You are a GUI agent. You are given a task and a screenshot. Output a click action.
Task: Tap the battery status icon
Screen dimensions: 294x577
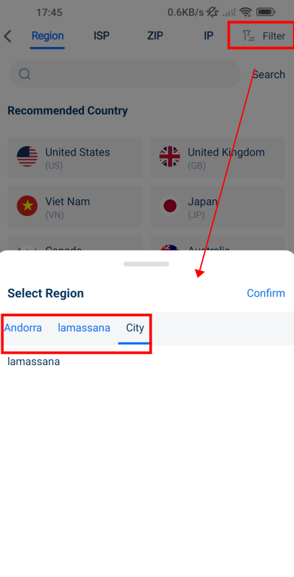coord(266,12)
